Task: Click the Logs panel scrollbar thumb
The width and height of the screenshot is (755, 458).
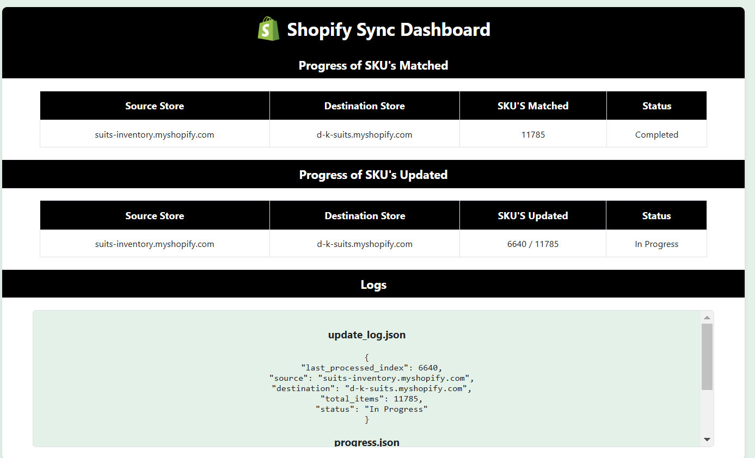Action: (x=707, y=357)
